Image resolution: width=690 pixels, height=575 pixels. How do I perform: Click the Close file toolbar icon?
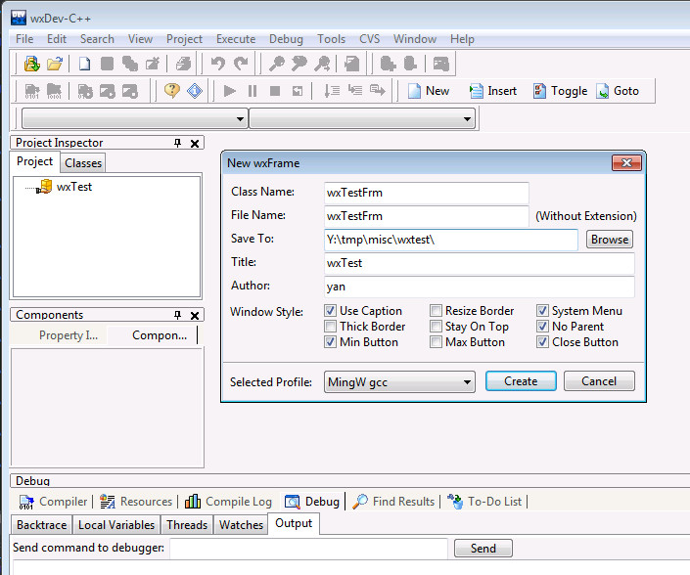click(x=153, y=64)
